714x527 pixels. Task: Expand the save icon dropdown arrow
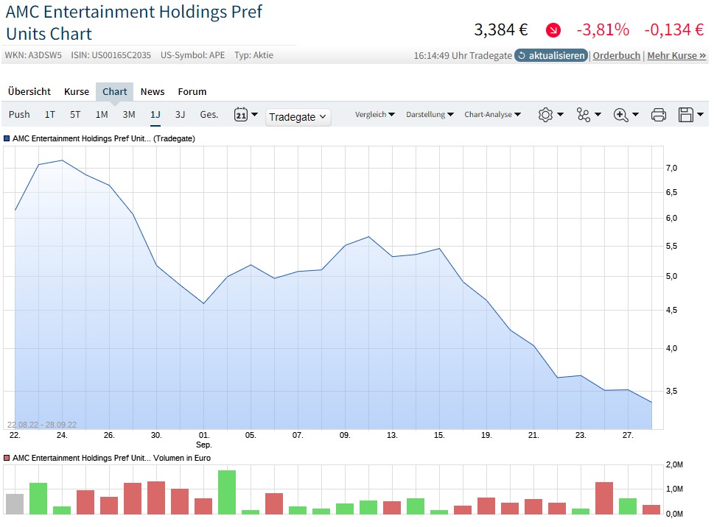click(700, 115)
